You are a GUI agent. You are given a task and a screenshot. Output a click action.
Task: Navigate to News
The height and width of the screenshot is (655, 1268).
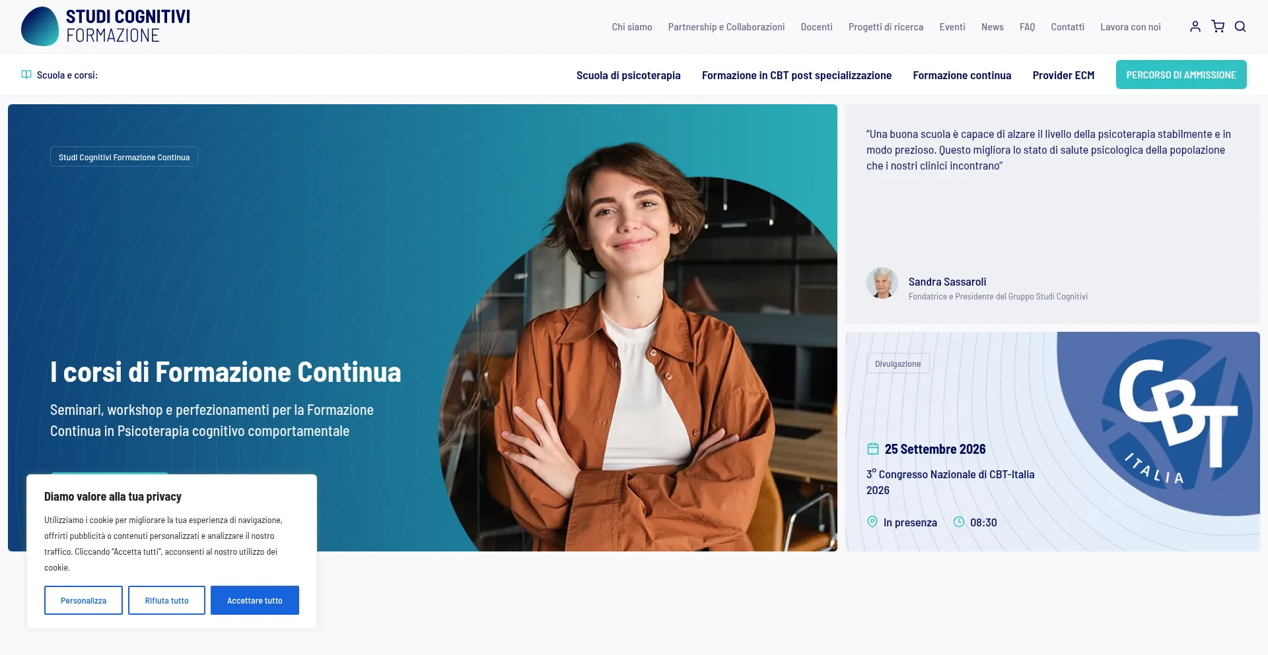click(x=993, y=27)
